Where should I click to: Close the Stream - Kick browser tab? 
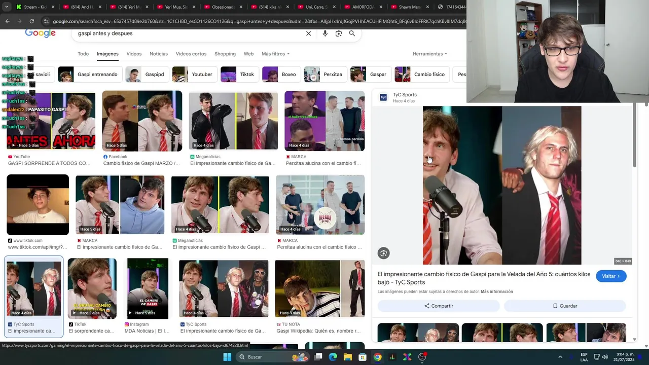pyautogui.click(x=53, y=7)
